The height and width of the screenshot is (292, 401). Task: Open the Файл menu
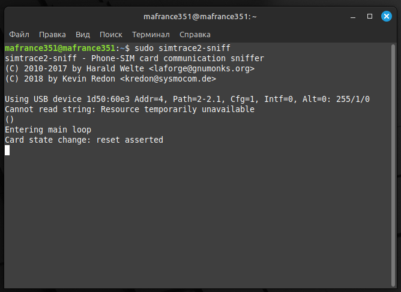19,35
